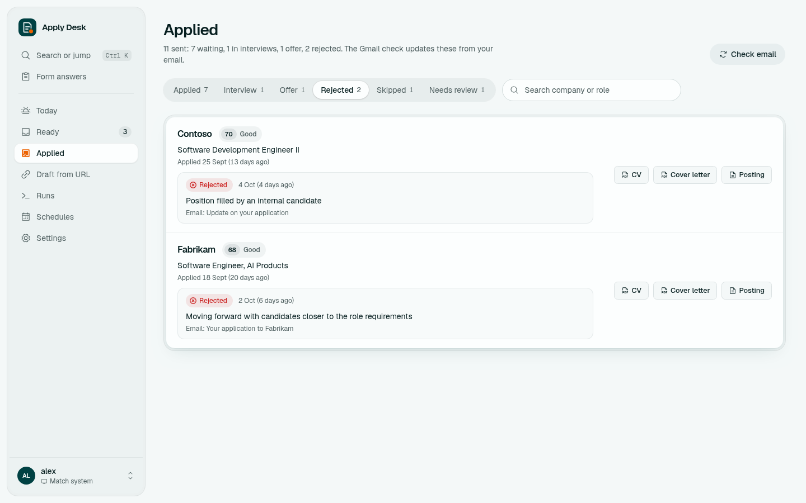Select Applied in the sidebar

[x=76, y=153]
